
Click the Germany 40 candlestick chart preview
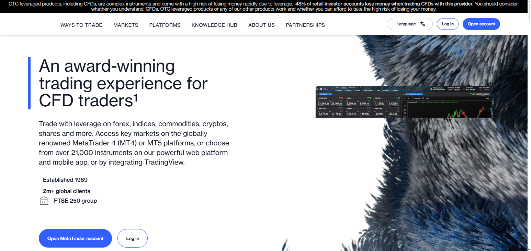(x=449, y=109)
